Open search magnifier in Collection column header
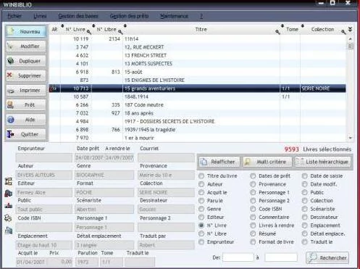 [343, 32]
